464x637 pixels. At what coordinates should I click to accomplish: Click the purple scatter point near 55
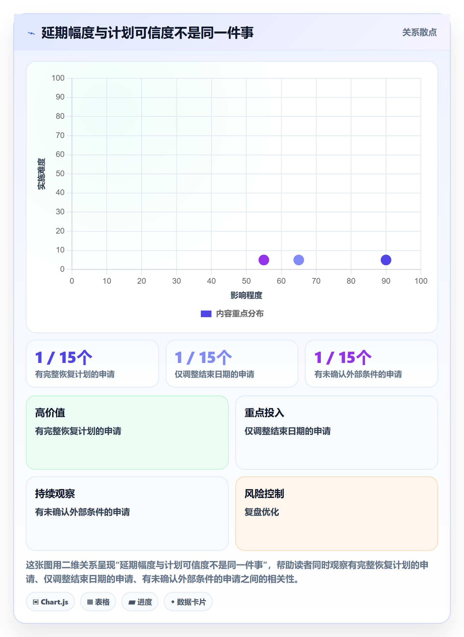point(264,260)
